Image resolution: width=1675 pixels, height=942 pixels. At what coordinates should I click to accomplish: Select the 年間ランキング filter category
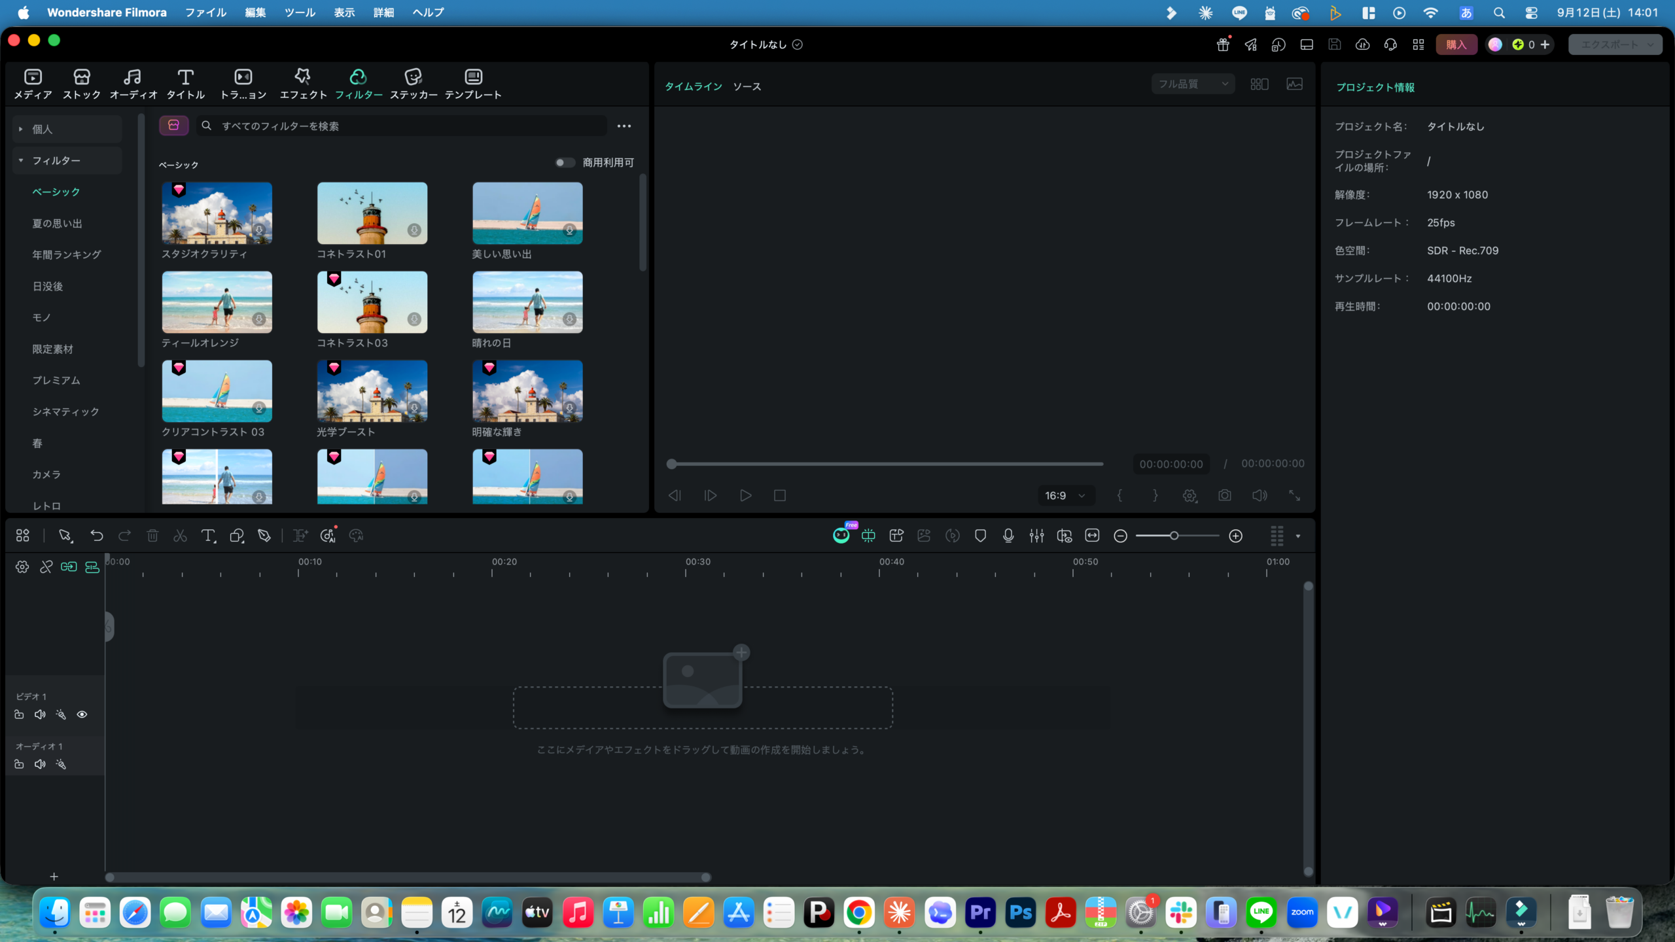point(67,254)
